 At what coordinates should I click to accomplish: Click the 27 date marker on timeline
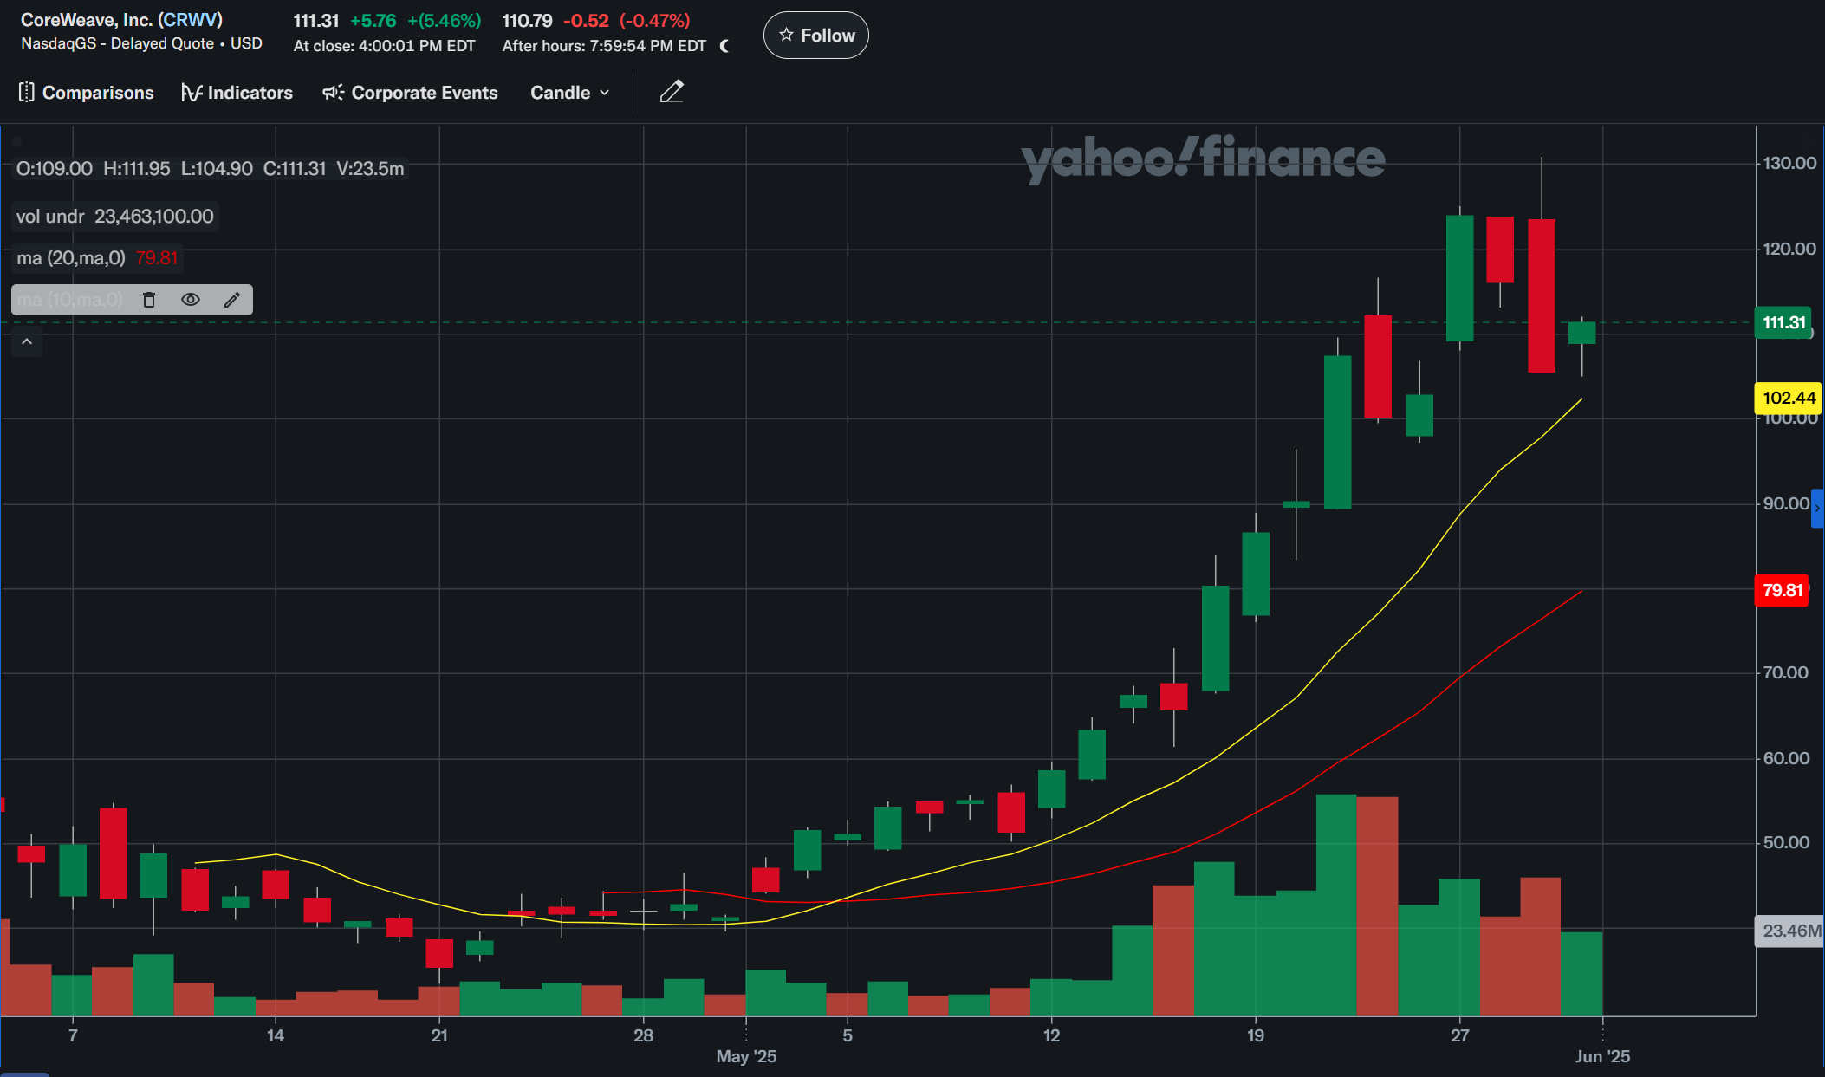click(1460, 1035)
